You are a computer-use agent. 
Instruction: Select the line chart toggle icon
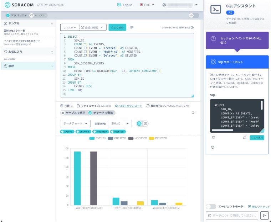(x=145, y=123)
